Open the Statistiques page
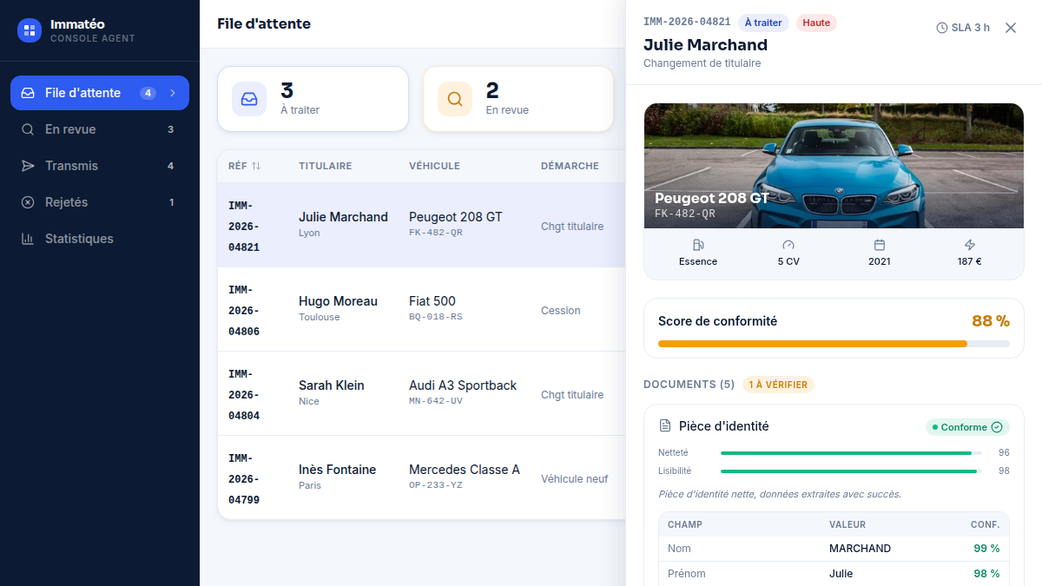Viewport: 1042px width, 586px height. [100, 239]
